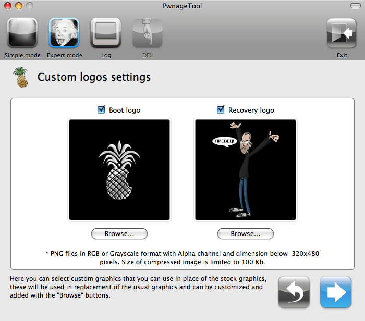
Task: Click the DFU toolbar icon
Action: 148,33
